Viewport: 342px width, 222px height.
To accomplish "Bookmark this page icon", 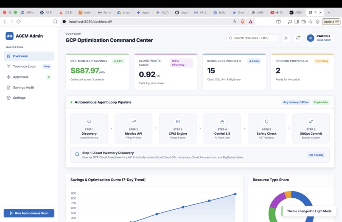I will coord(55,22).
